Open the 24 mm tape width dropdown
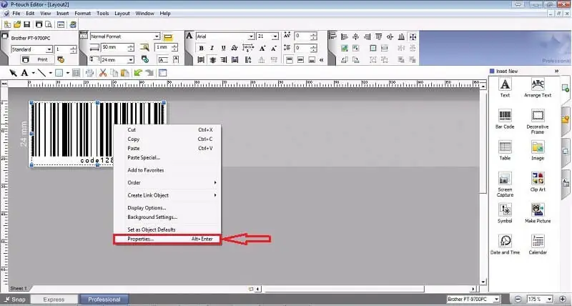 (x=130, y=61)
